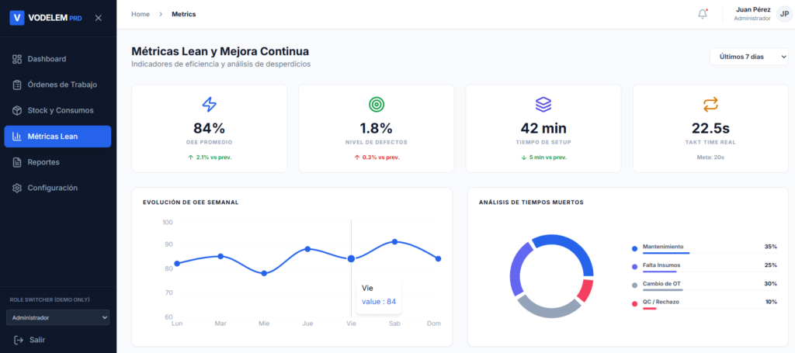This screenshot has width=795, height=353.
Task: Click the orange takt time arrows icon
Action: (710, 104)
